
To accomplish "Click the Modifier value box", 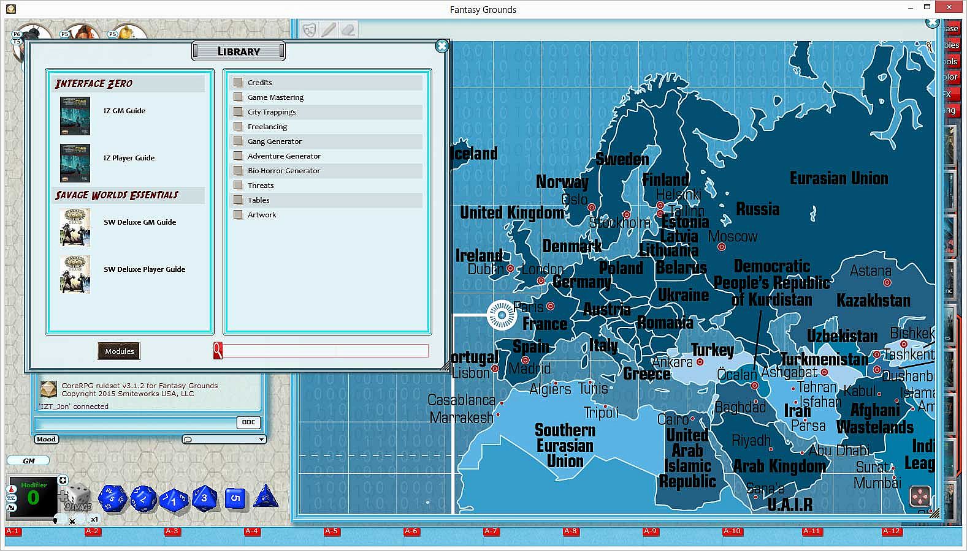I will click(x=33, y=497).
